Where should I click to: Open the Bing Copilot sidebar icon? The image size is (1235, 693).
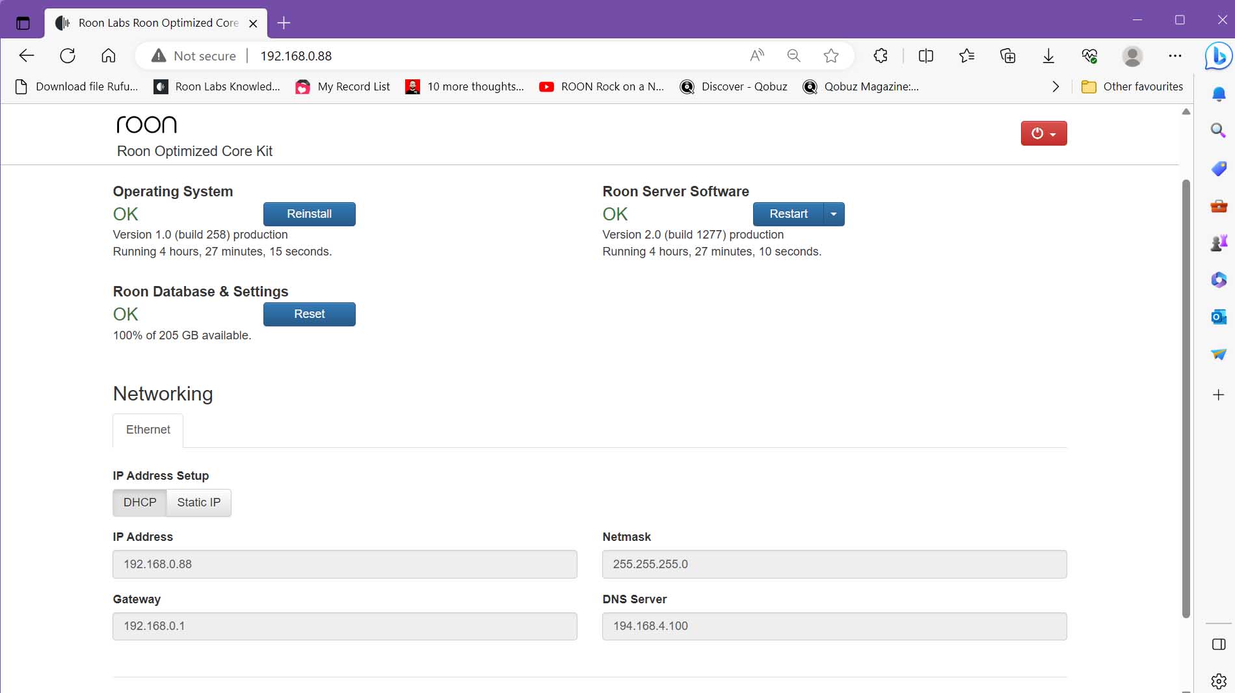[1218, 56]
